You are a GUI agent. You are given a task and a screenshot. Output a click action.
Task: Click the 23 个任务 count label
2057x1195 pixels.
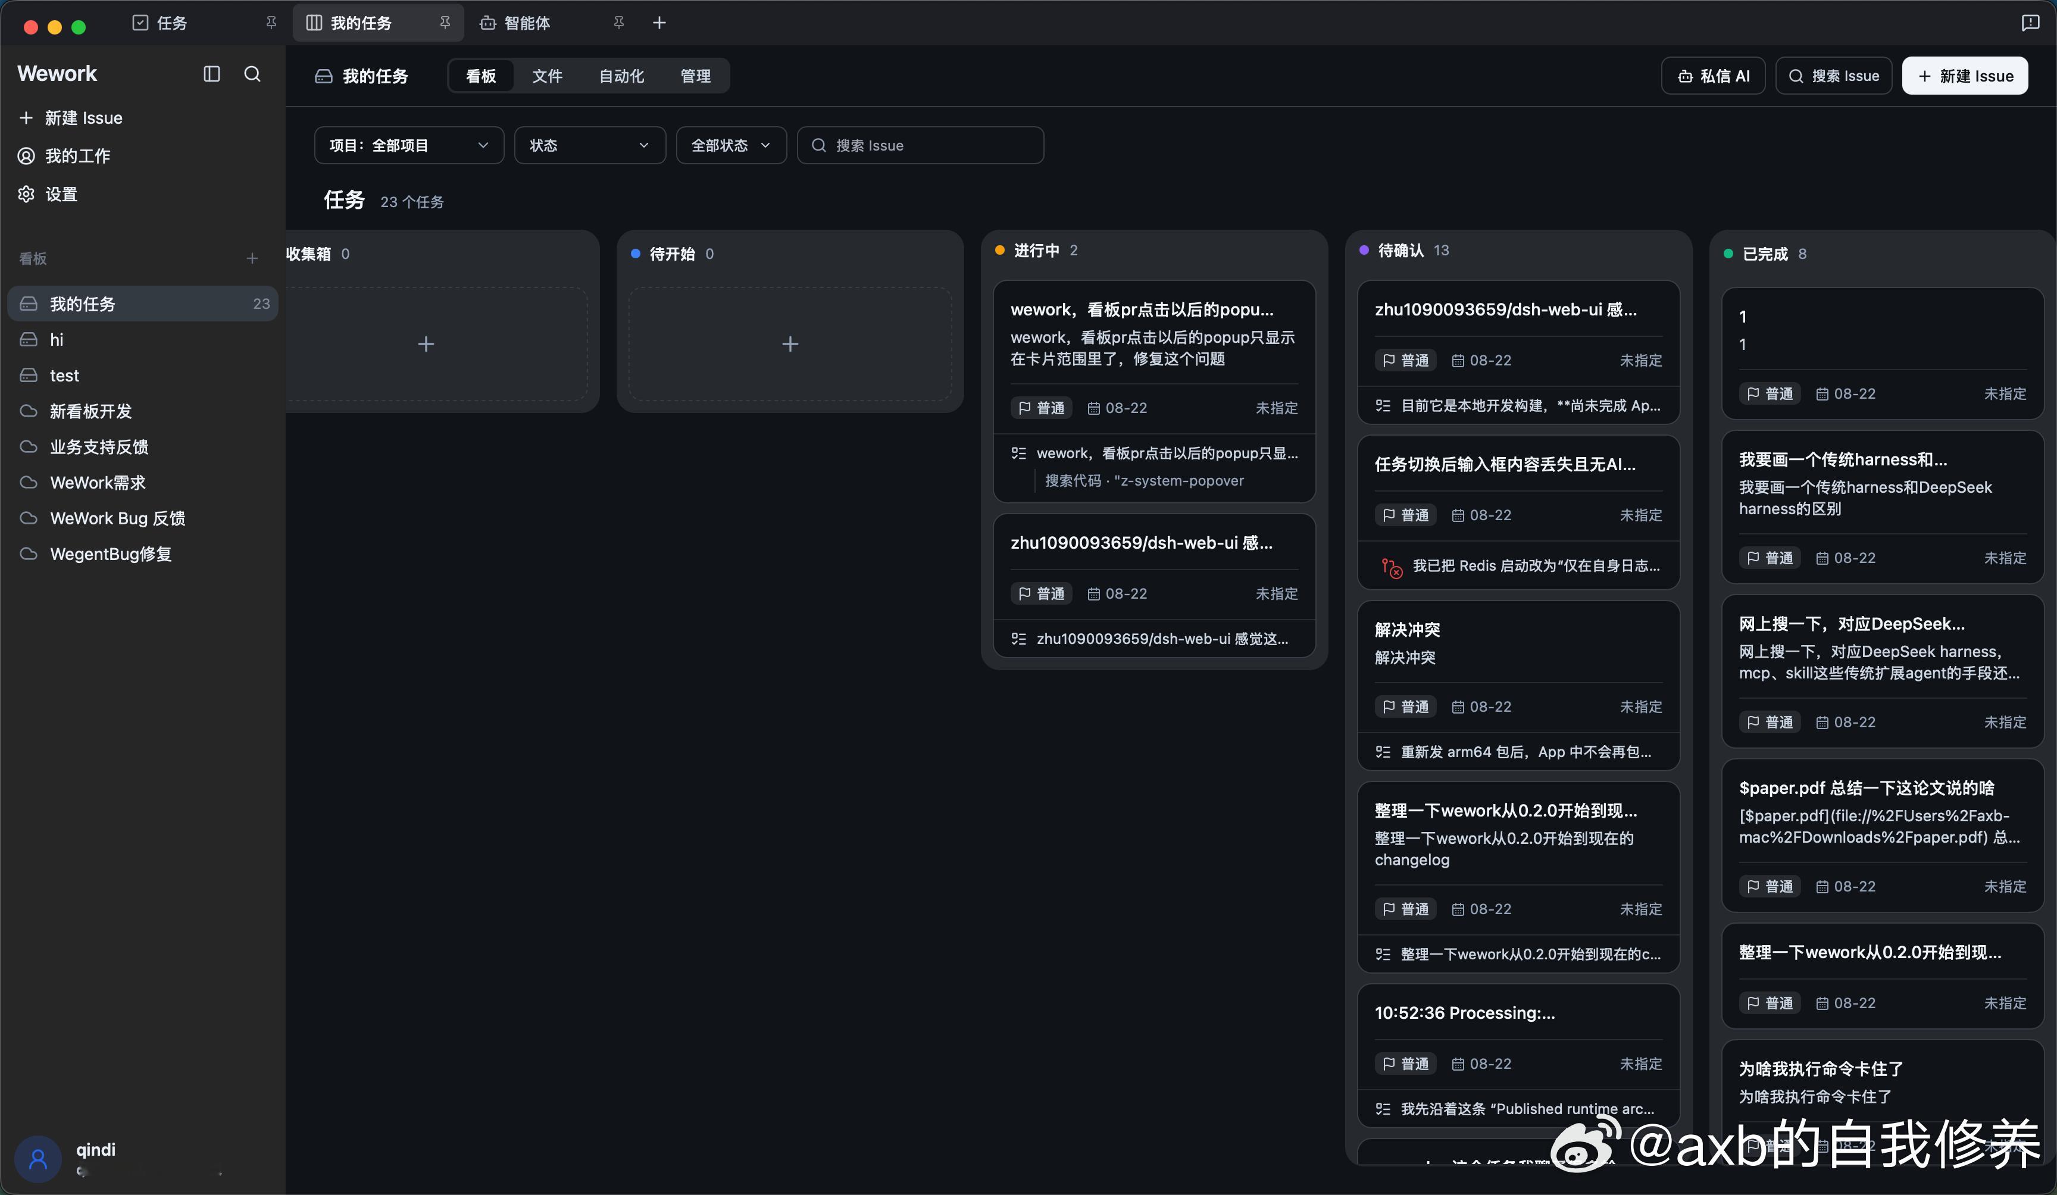pos(412,202)
